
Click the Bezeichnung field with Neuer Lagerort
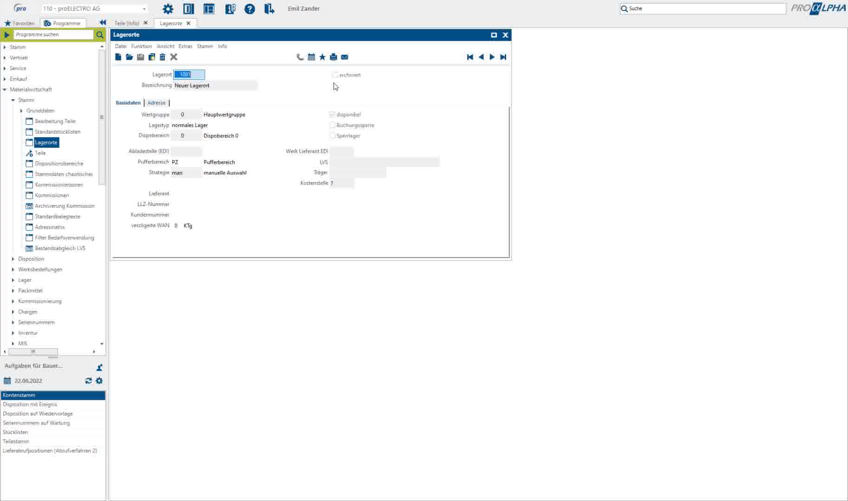215,86
